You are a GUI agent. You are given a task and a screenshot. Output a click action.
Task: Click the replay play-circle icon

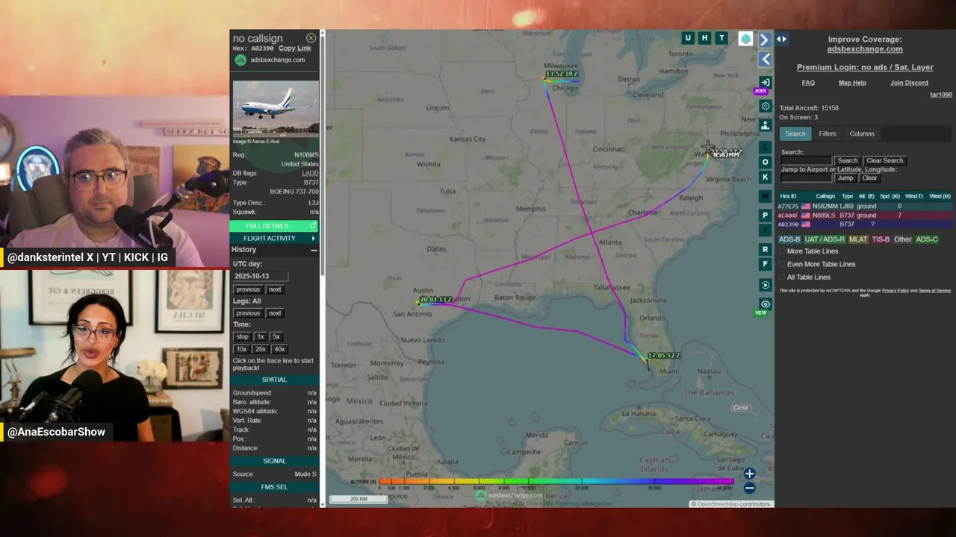765,285
